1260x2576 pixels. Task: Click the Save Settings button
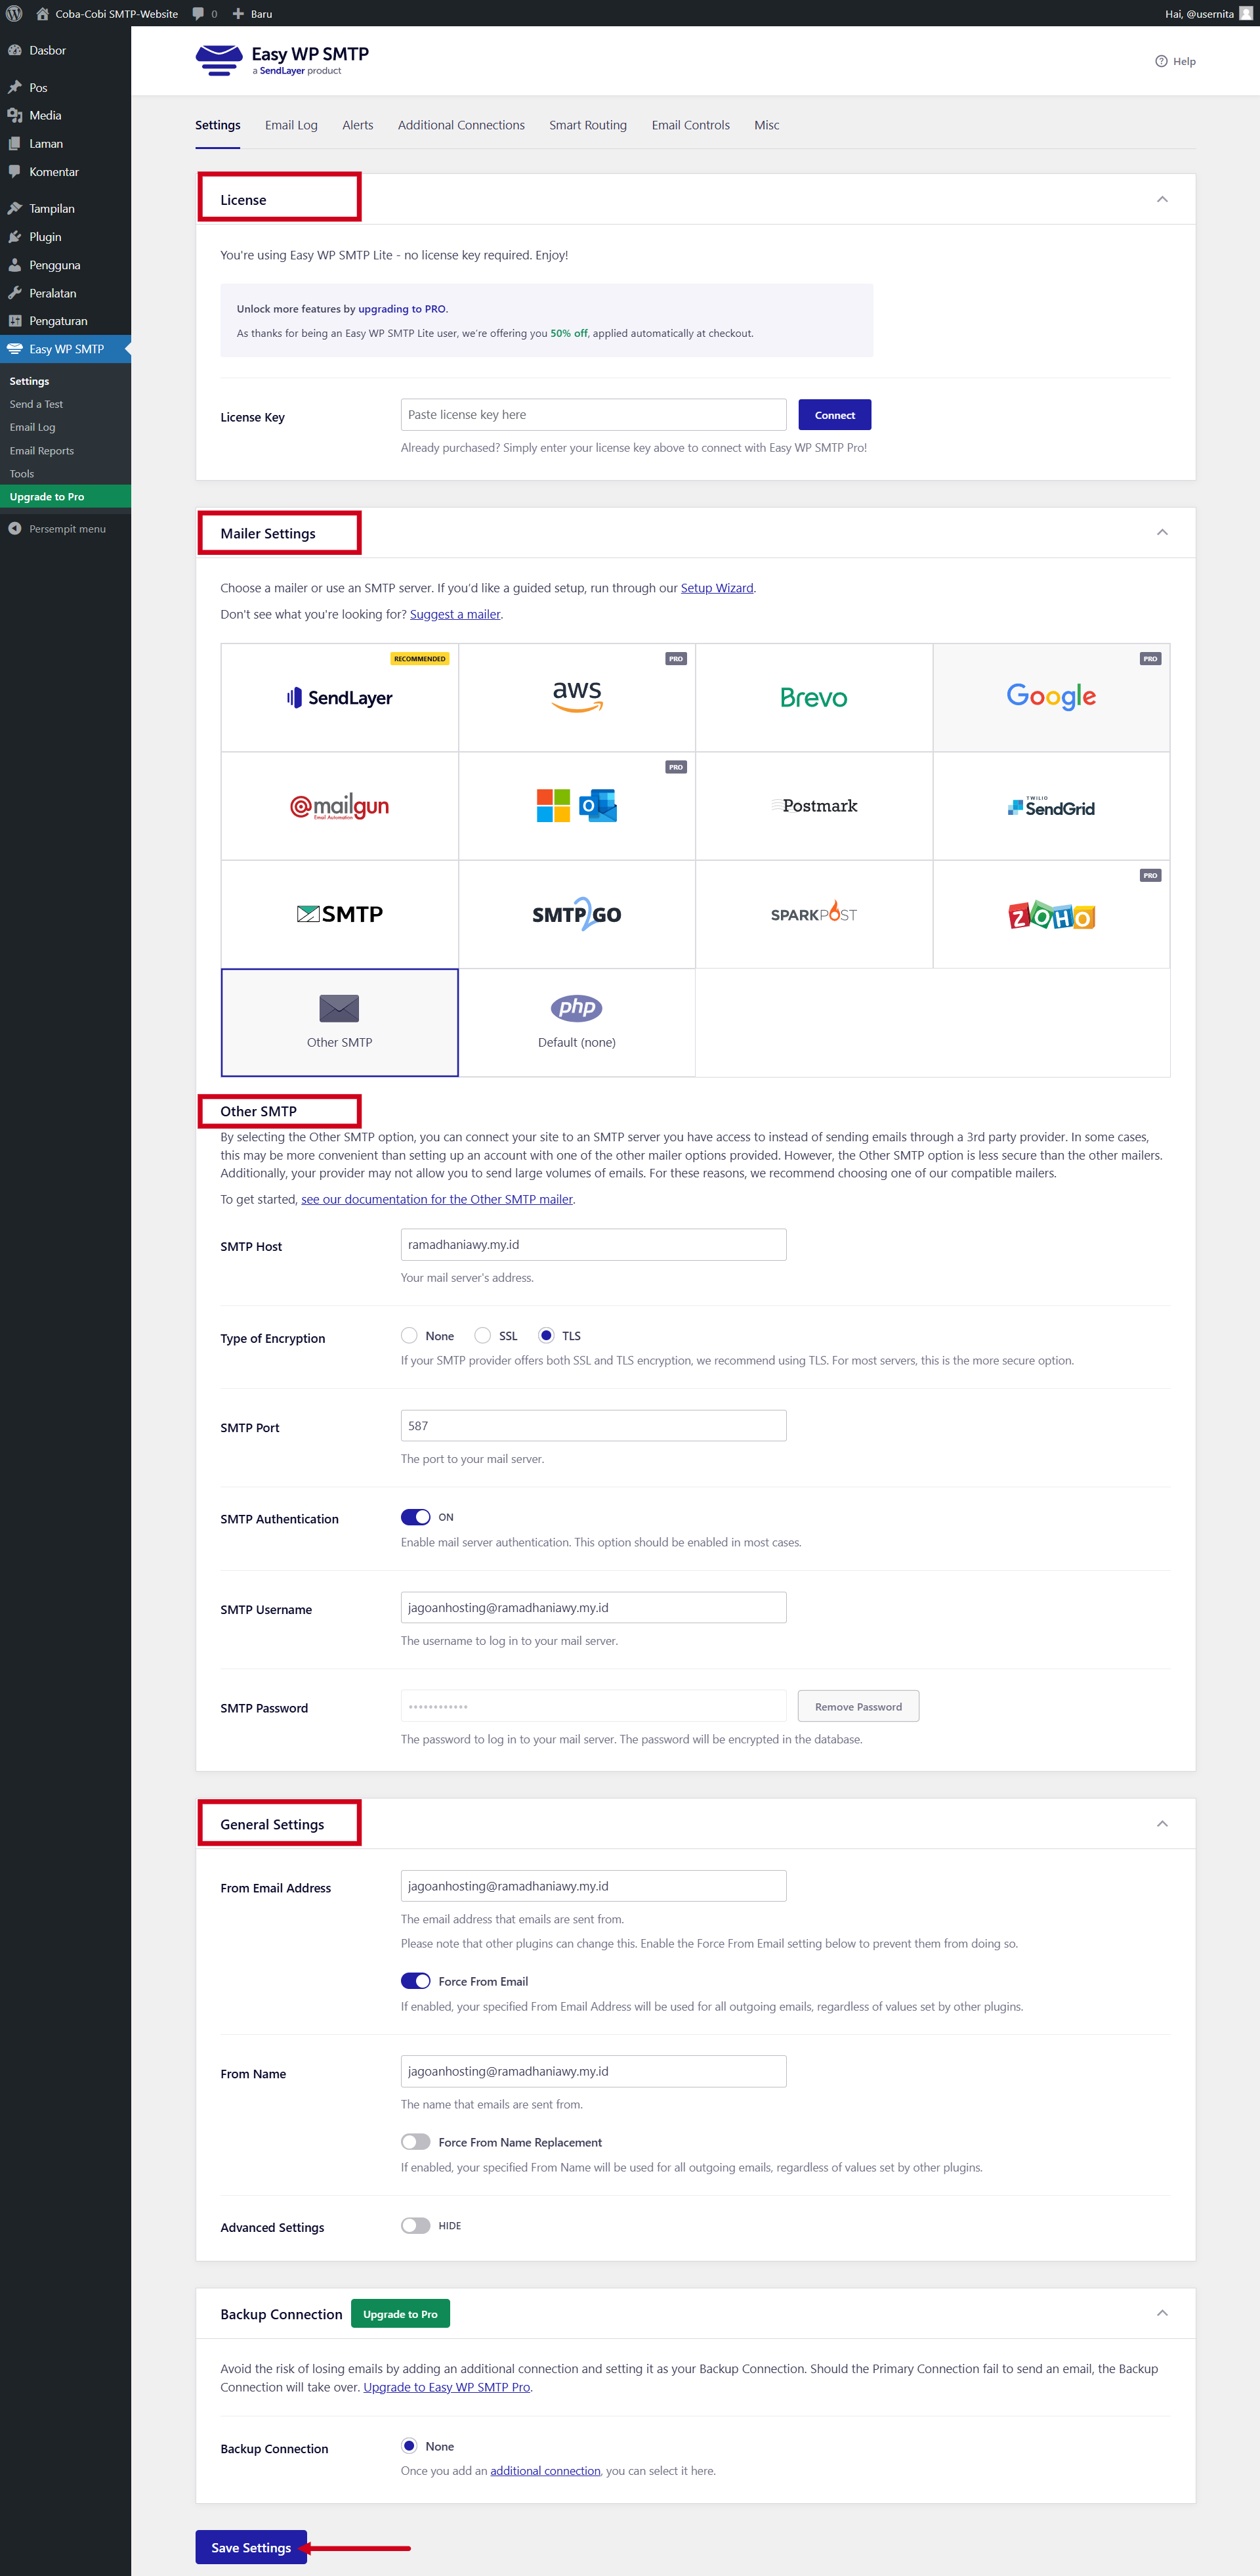point(251,2547)
